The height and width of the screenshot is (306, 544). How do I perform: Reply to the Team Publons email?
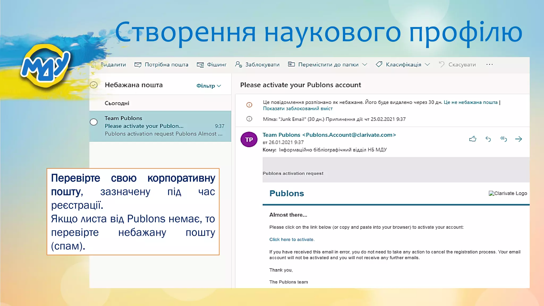[488, 139]
